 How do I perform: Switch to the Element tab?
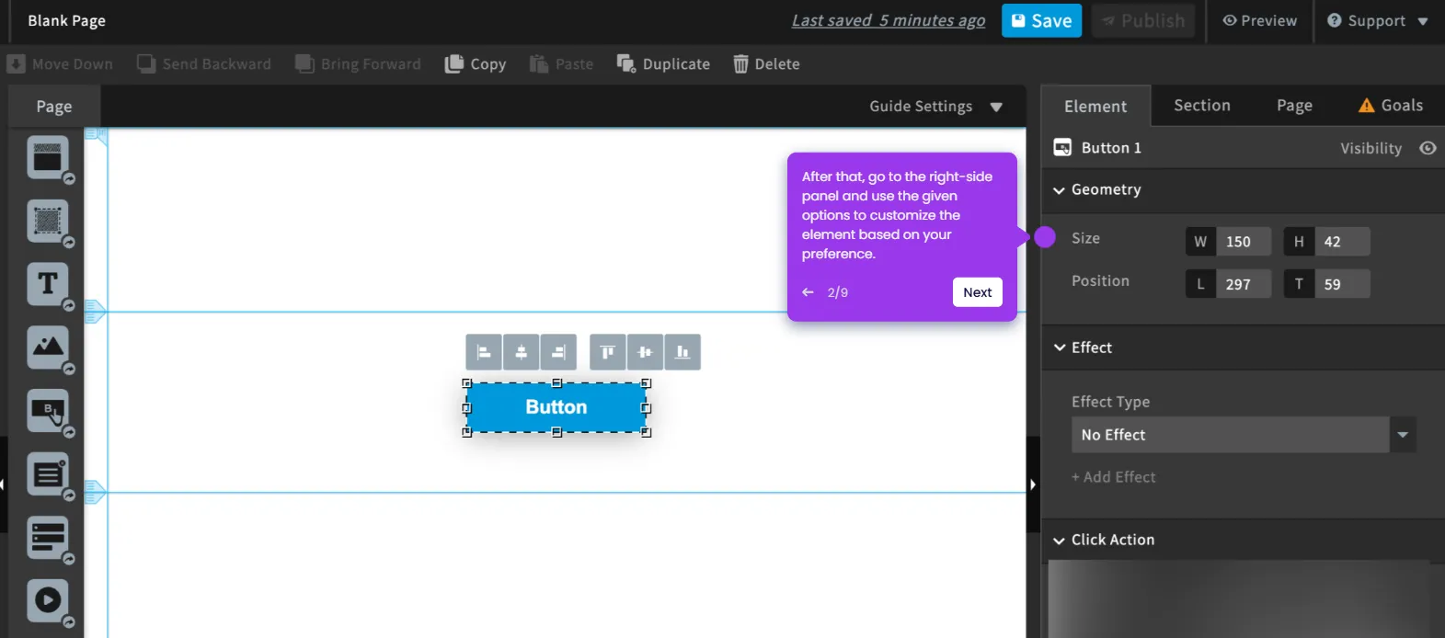pyautogui.click(x=1095, y=106)
